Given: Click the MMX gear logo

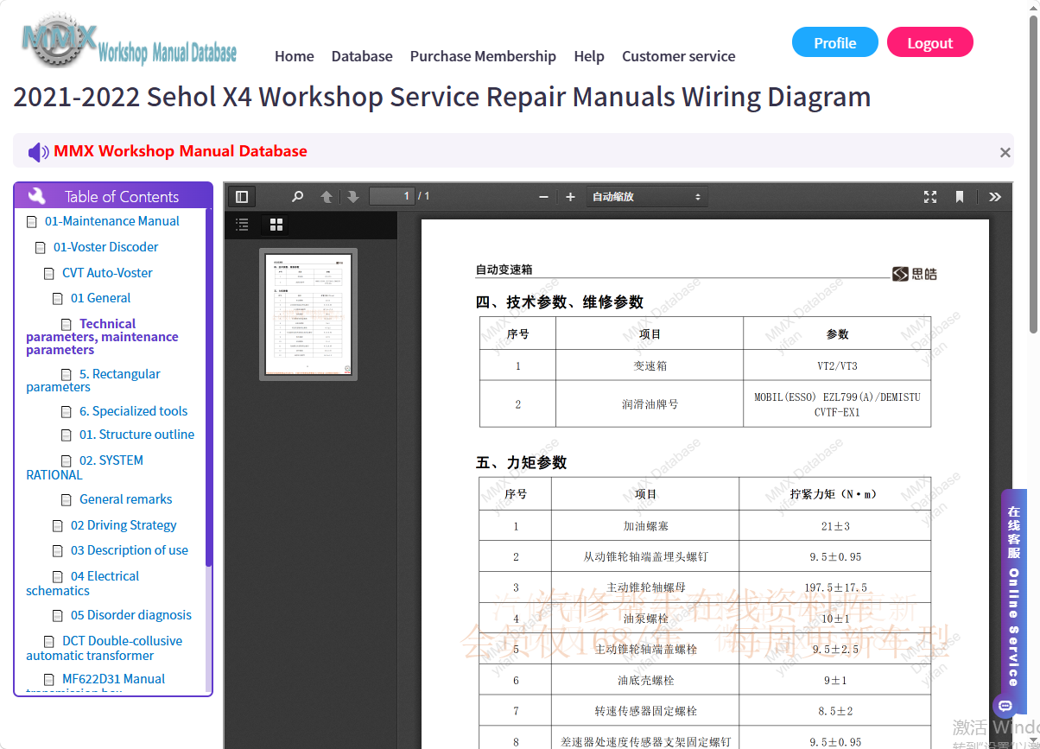Looking at the screenshot, I should click(60, 41).
